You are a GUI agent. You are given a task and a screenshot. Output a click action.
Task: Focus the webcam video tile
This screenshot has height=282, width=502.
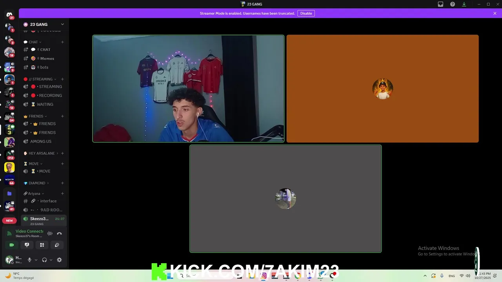point(188,89)
